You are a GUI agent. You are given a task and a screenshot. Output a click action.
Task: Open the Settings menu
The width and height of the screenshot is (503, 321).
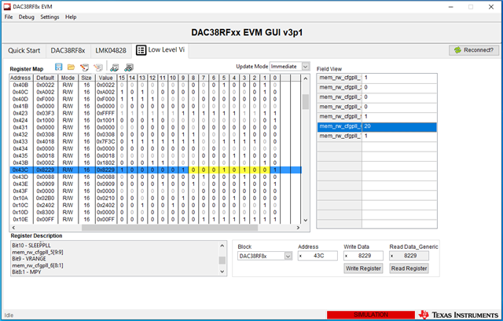pos(50,17)
